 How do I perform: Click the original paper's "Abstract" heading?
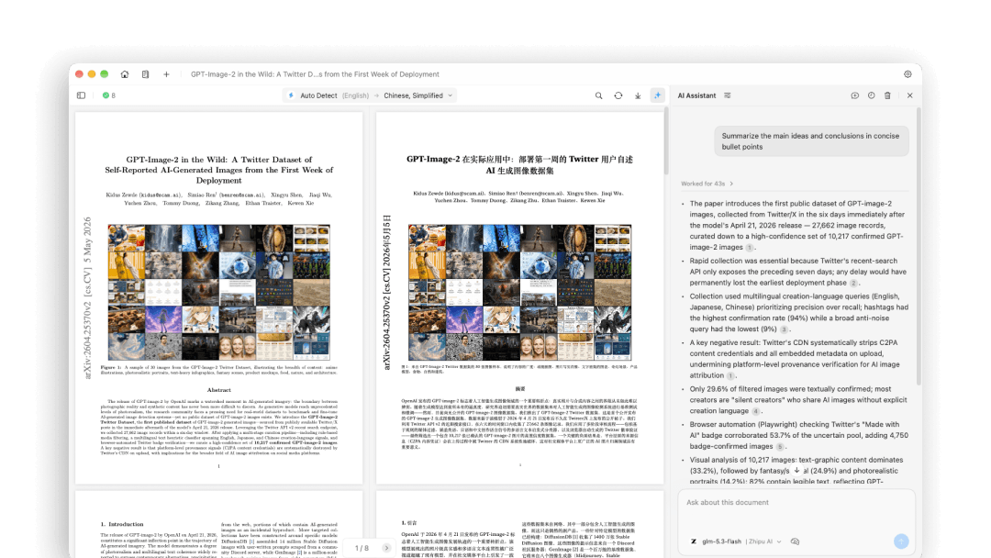pyautogui.click(x=218, y=390)
